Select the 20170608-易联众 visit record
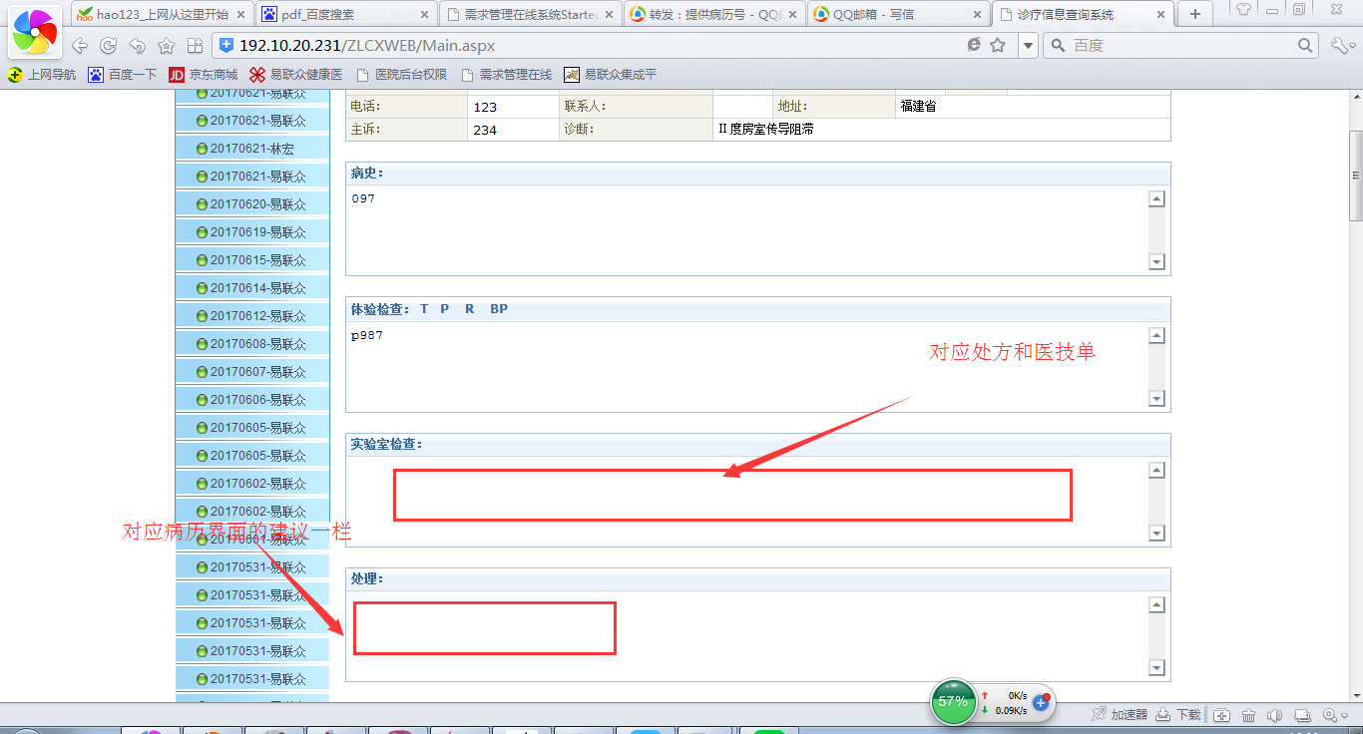Viewport: 1363px width, 734px height. click(x=252, y=344)
